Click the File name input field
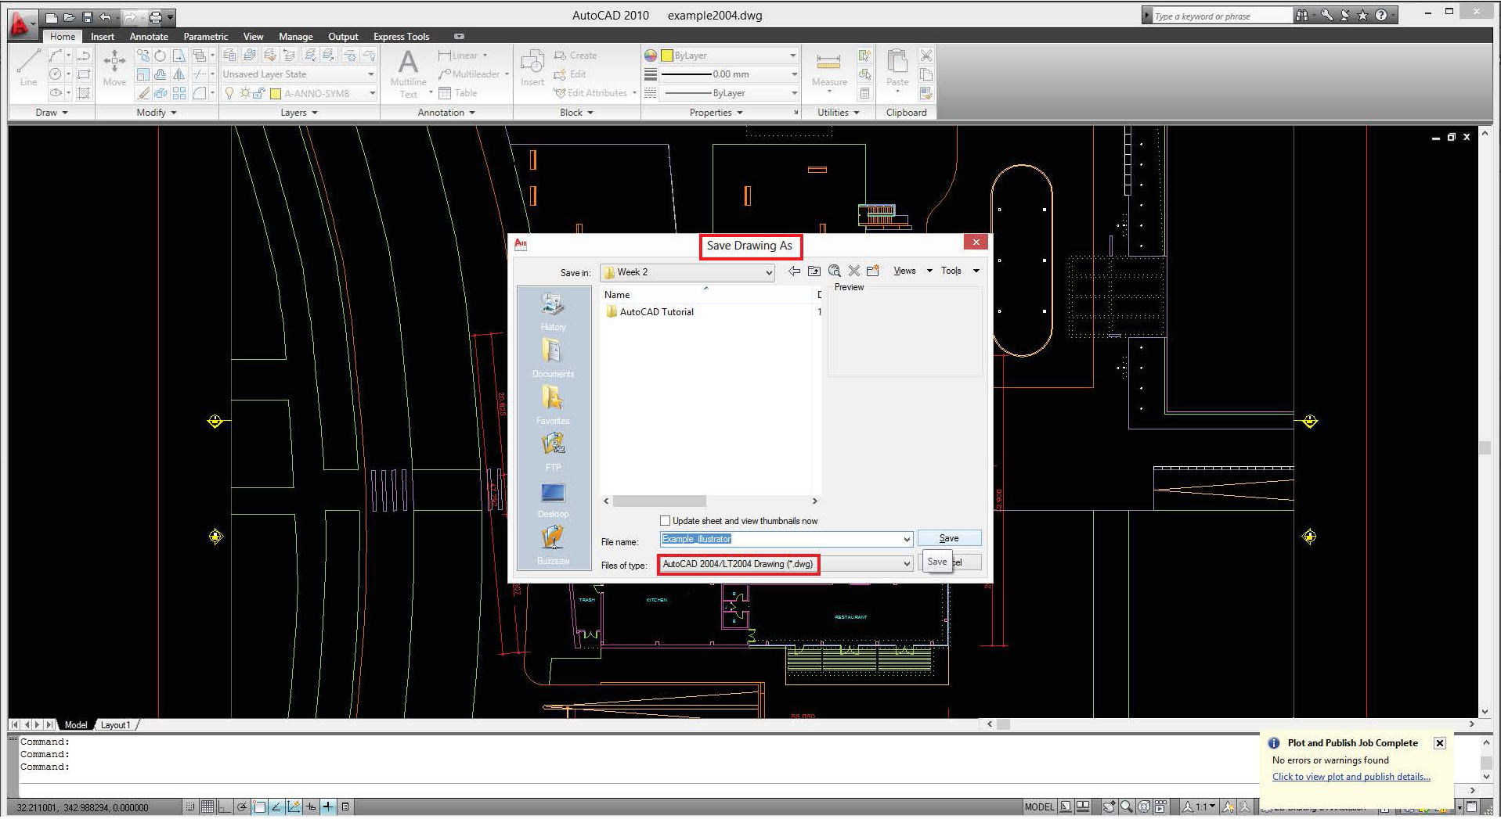 tap(781, 539)
